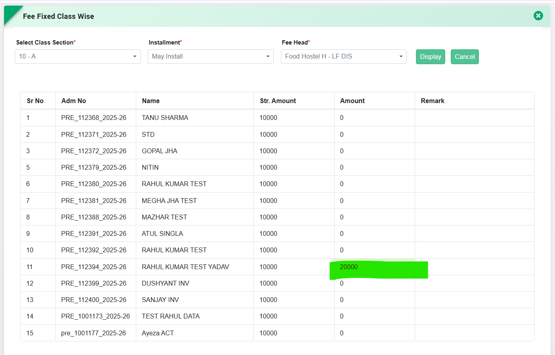Image resolution: width=555 pixels, height=355 pixels.
Task: Click admission number PRE_112368_2025-26
Action: pos(94,118)
